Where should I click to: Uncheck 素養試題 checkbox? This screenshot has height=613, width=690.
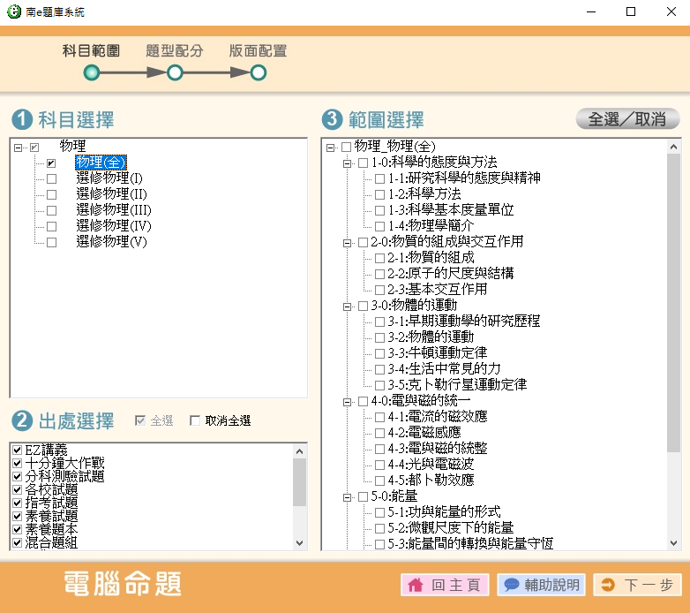coord(17,516)
